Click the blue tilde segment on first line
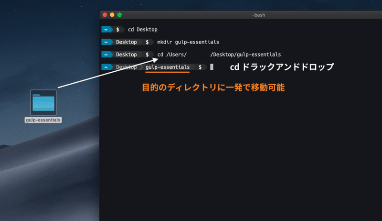382x221 pixels. click(106, 30)
